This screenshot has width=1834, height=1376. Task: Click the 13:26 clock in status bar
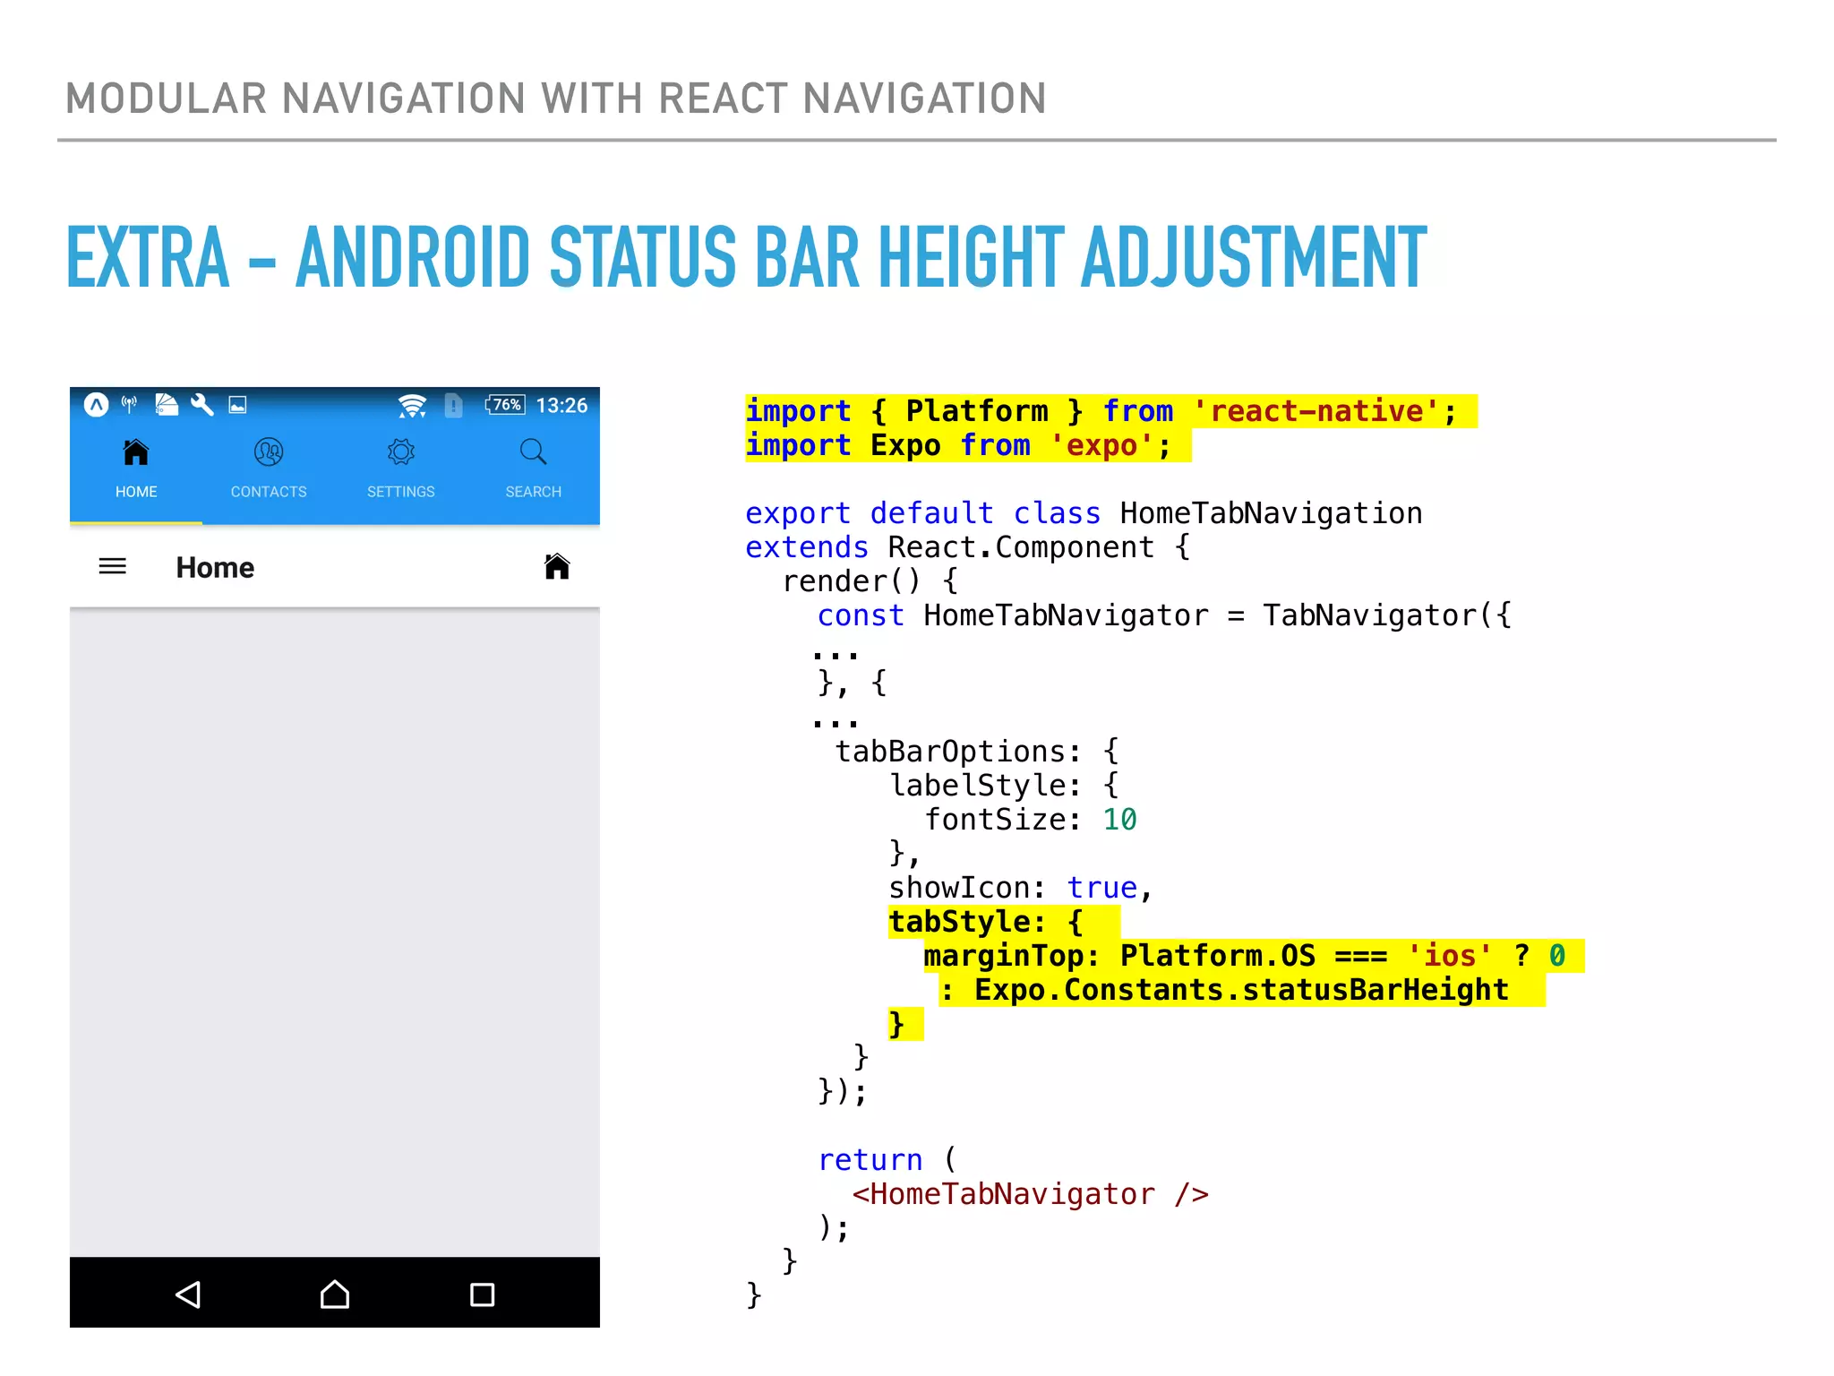pos(561,405)
